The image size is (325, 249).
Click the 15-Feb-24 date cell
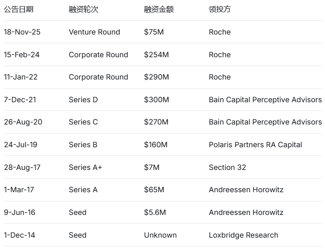[x=21, y=55]
